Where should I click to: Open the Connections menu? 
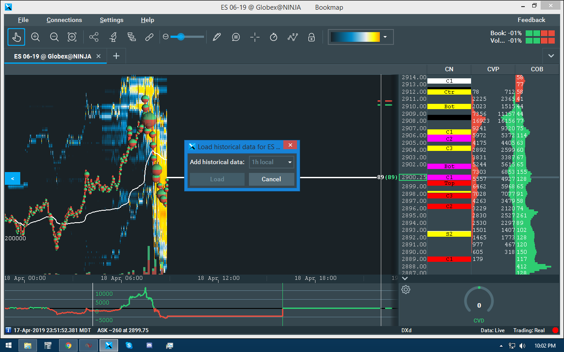pyautogui.click(x=64, y=20)
